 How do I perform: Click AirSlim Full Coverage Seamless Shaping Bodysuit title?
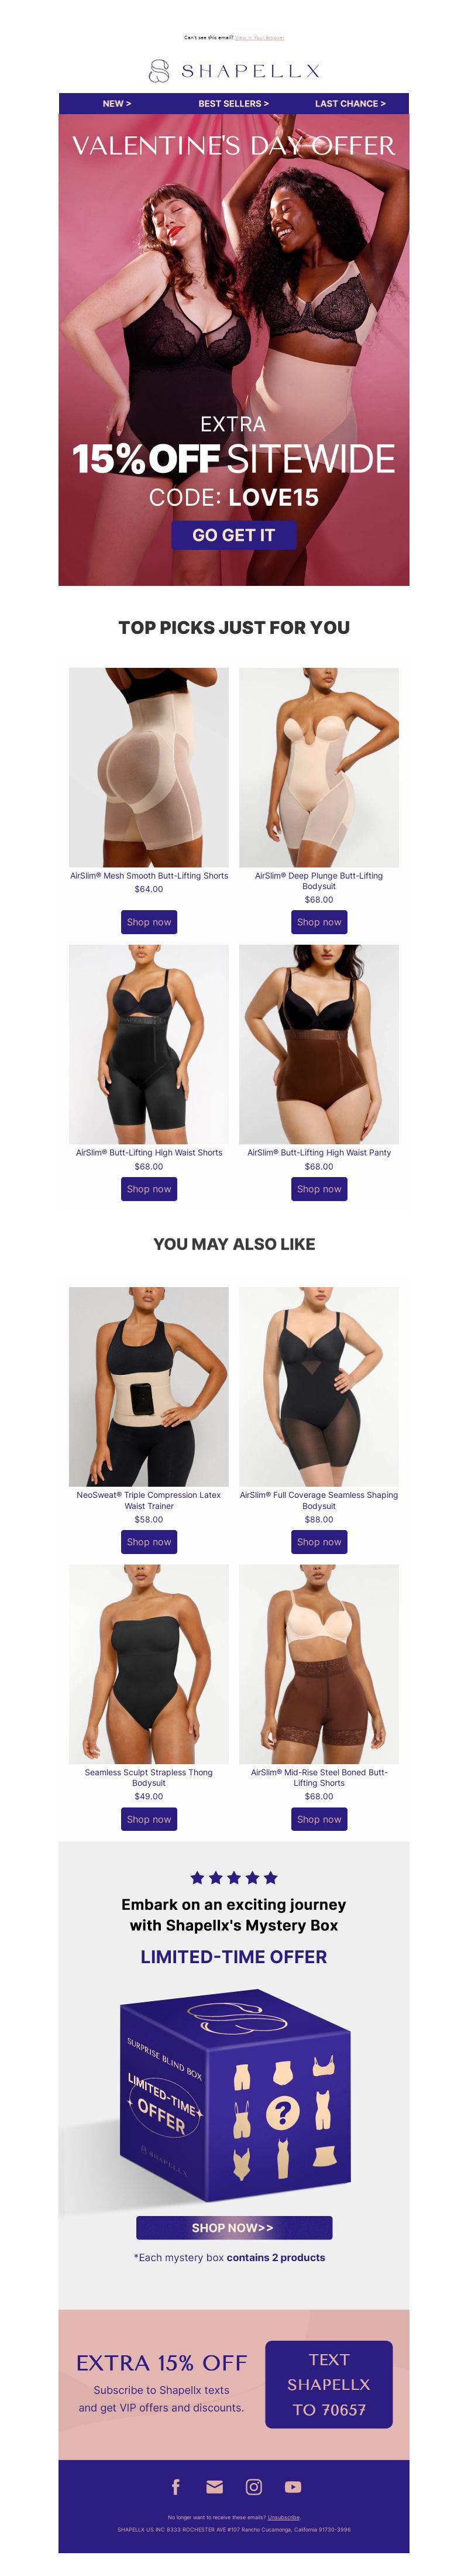click(x=319, y=1500)
